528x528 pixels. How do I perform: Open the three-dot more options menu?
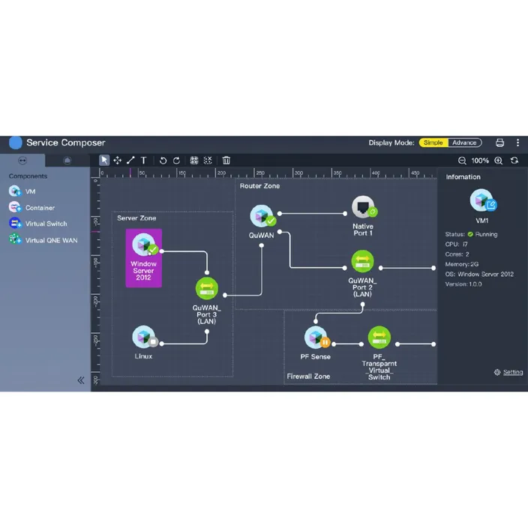coord(518,142)
